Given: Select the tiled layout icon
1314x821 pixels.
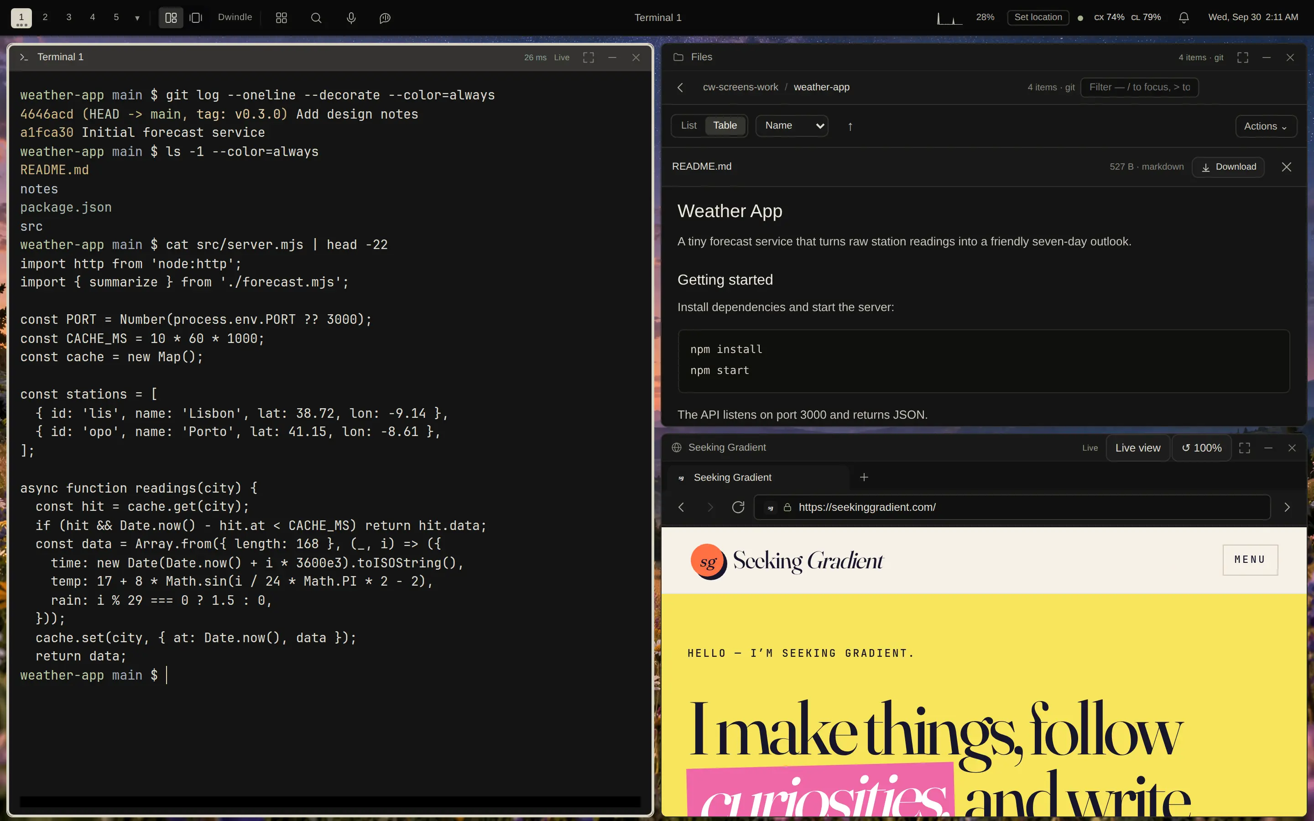Looking at the screenshot, I should coord(171,18).
